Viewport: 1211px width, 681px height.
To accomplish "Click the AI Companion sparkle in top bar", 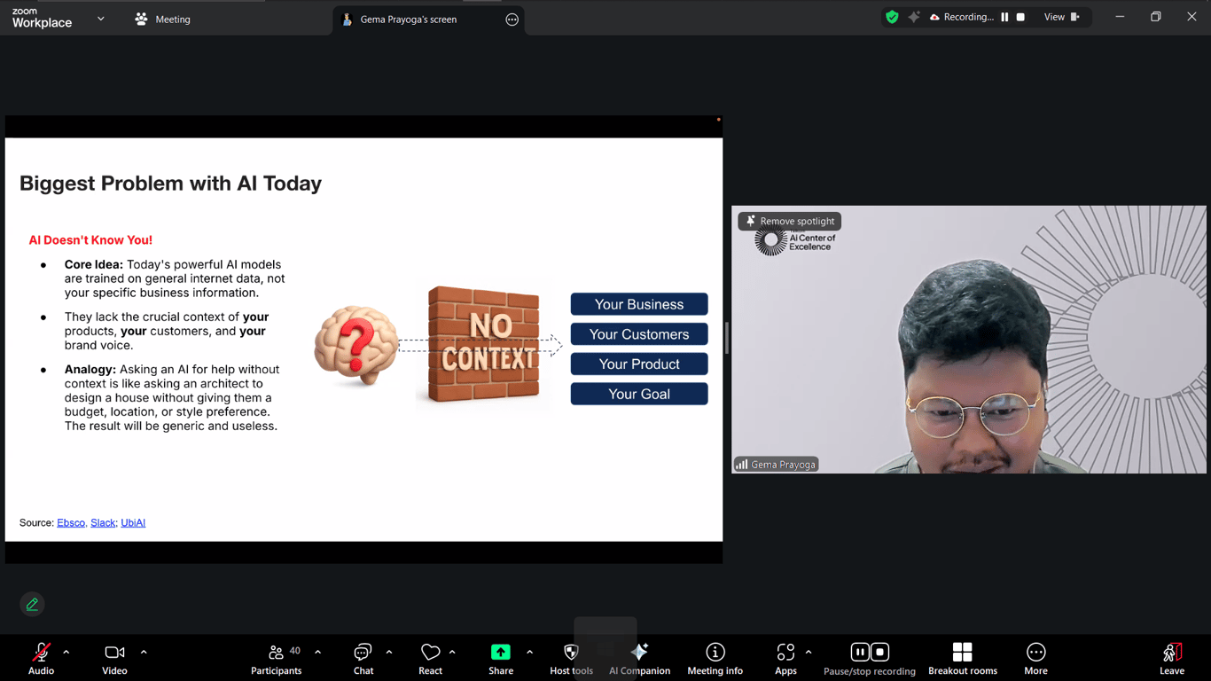I will [913, 17].
